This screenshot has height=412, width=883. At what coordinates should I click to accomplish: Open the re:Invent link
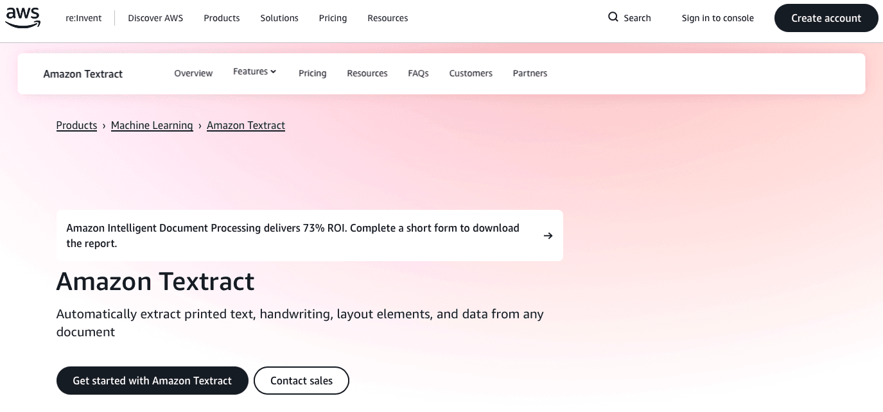click(x=83, y=18)
